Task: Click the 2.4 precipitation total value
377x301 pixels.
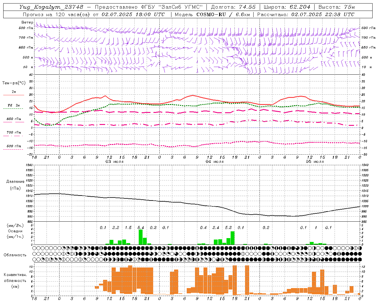Action: click(216, 228)
